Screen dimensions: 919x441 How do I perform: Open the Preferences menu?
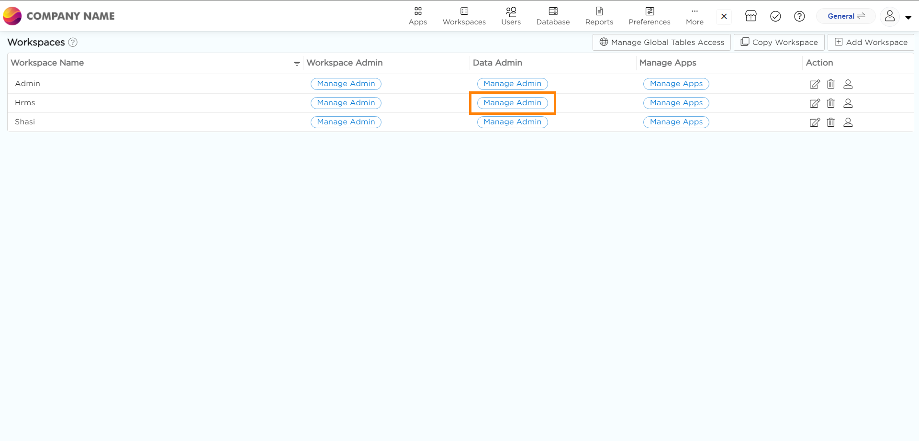pos(649,16)
